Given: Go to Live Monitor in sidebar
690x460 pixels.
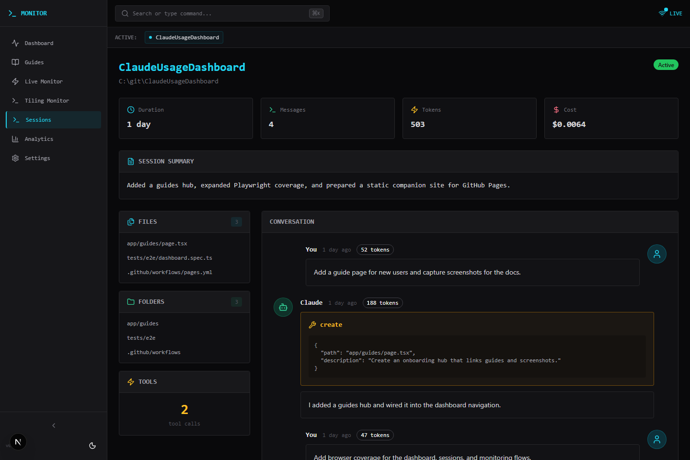Looking at the screenshot, I should 54,81.
